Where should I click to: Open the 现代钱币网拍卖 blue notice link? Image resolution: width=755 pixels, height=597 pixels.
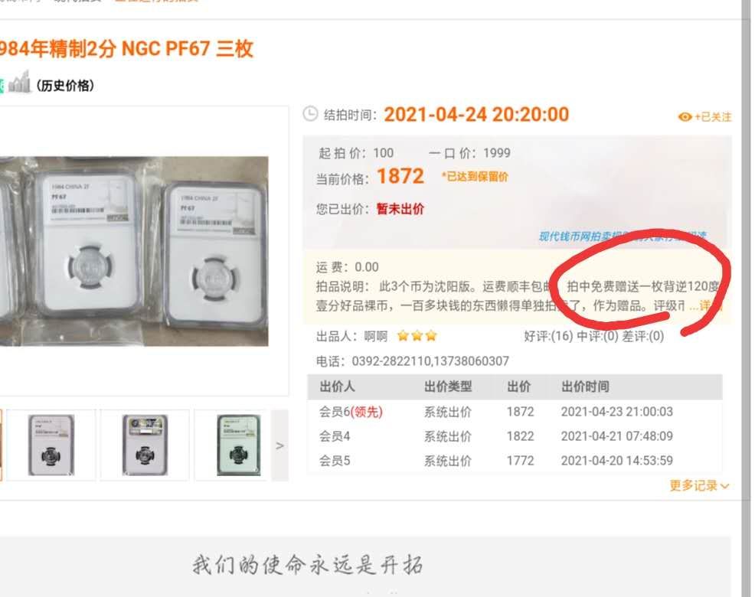click(x=623, y=236)
